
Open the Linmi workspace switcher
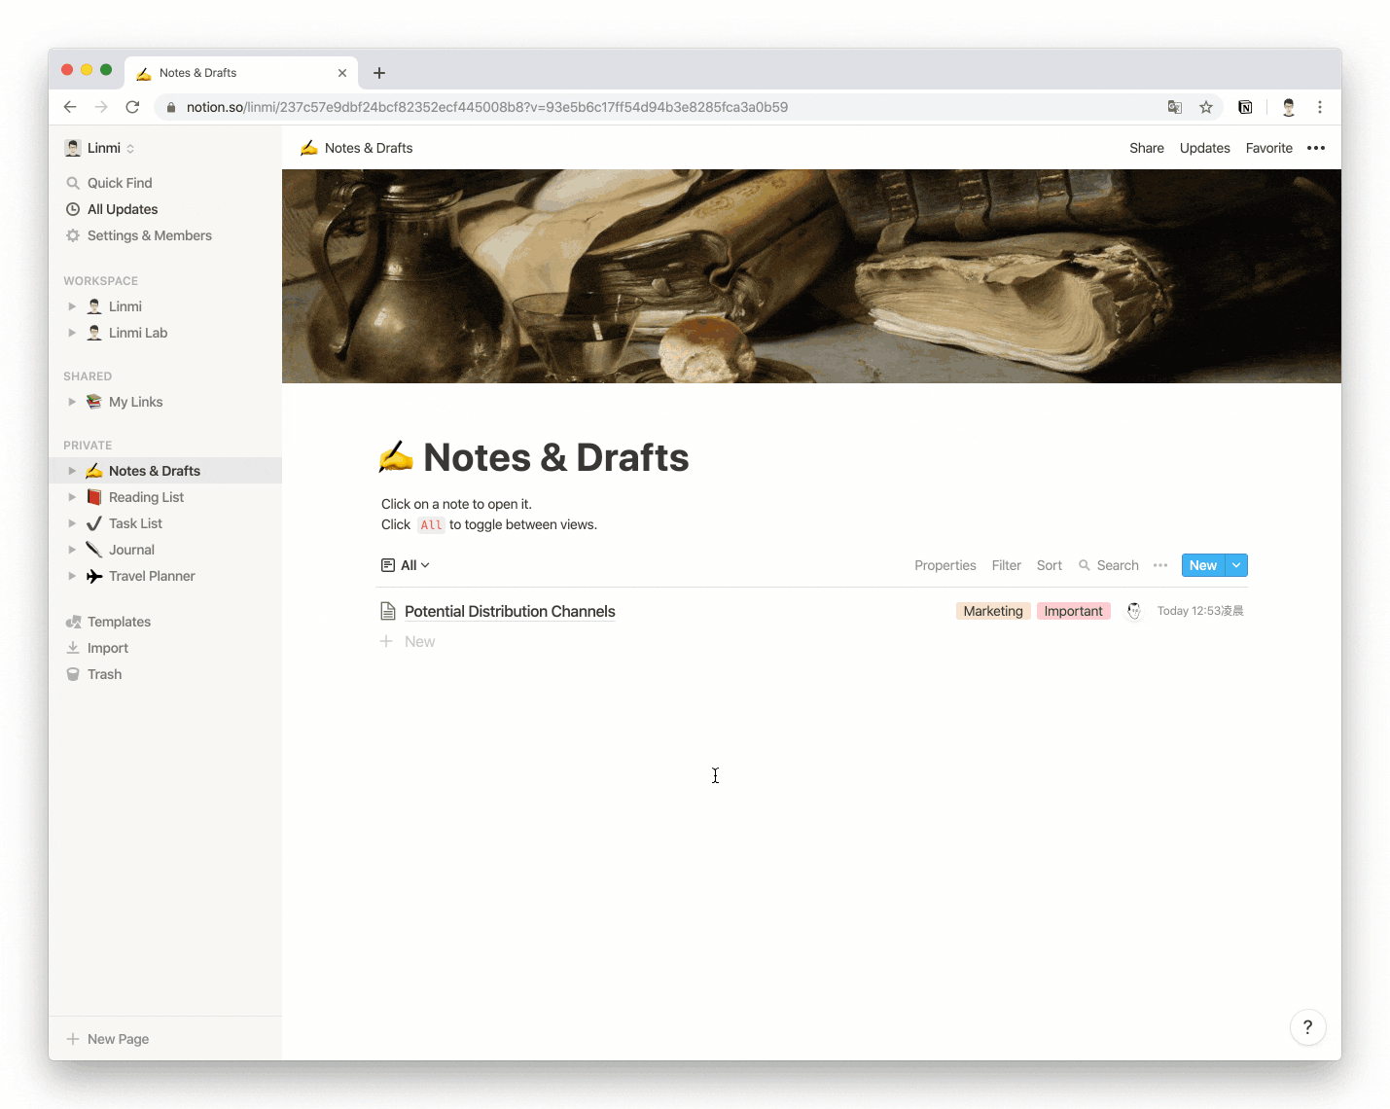(x=100, y=148)
